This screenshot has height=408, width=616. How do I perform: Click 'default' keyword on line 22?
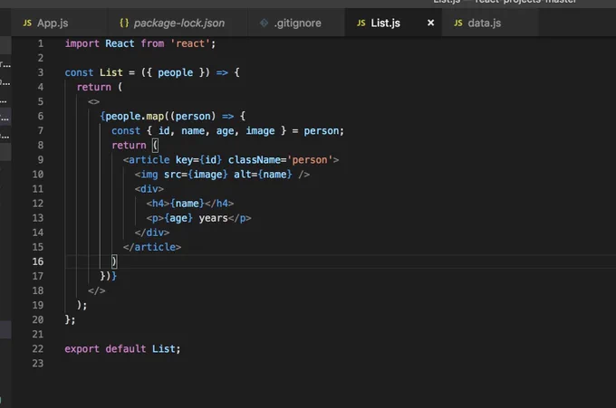pyautogui.click(x=125, y=349)
